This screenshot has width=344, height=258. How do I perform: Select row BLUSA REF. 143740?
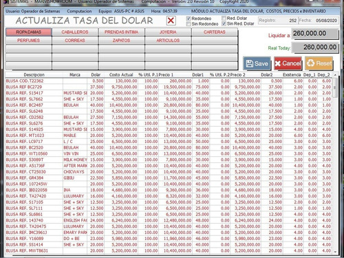pos(169,220)
